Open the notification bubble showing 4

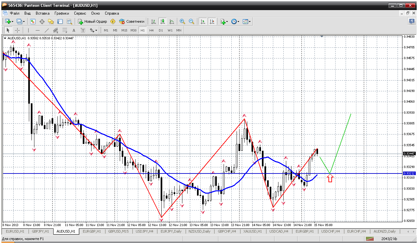click(x=412, y=21)
